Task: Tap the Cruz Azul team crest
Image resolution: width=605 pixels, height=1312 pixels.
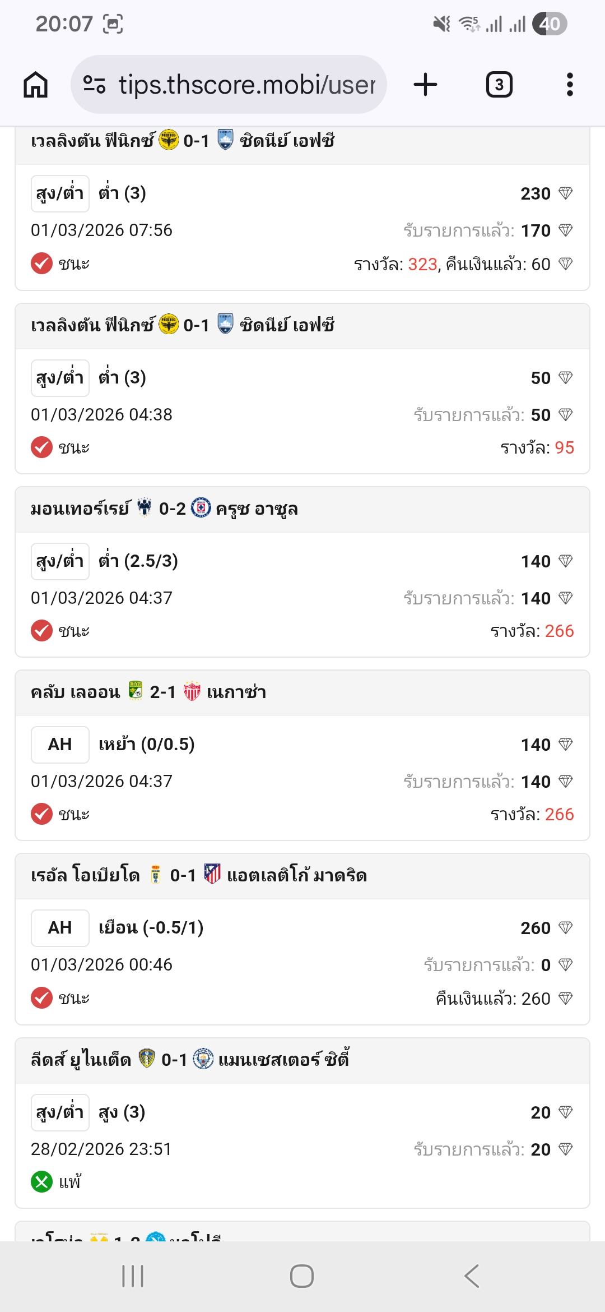Action: (201, 507)
